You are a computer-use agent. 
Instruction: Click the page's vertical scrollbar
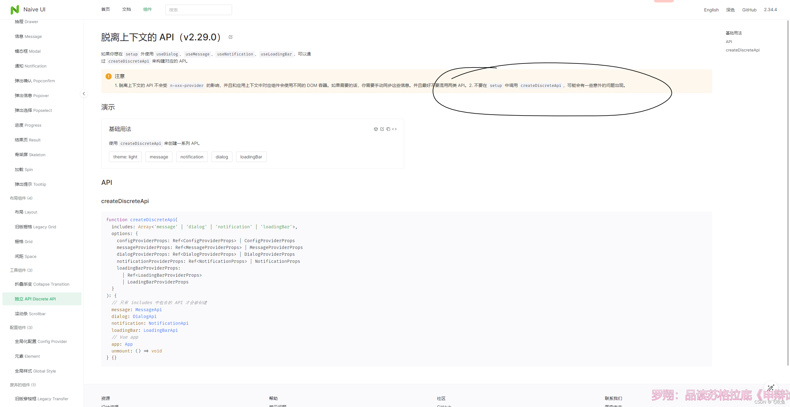pyautogui.click(x=788, y=193)
